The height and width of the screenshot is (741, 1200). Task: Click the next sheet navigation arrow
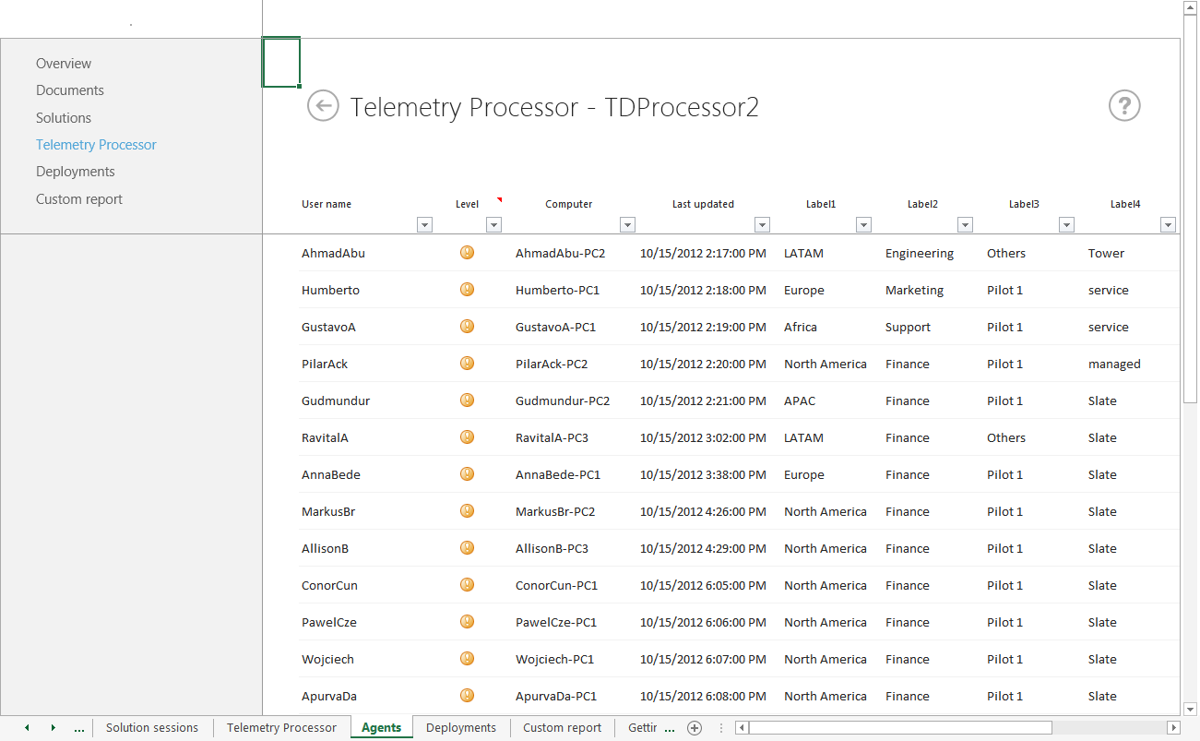(54, 727)
